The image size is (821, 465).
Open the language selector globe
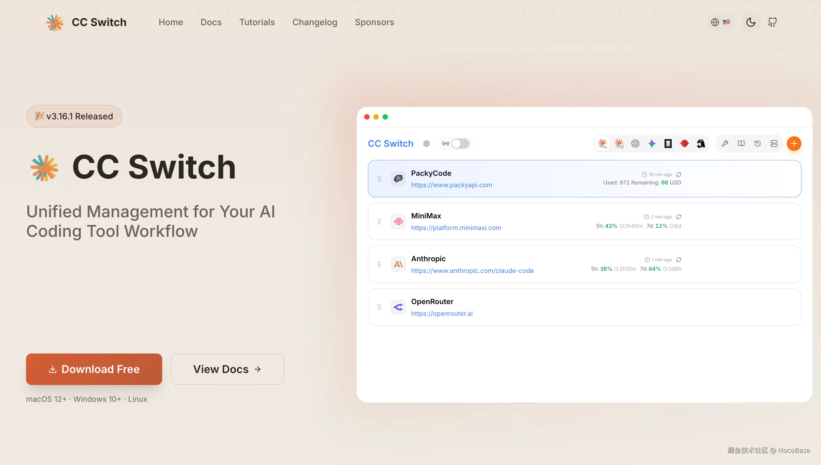pos(720,22)
